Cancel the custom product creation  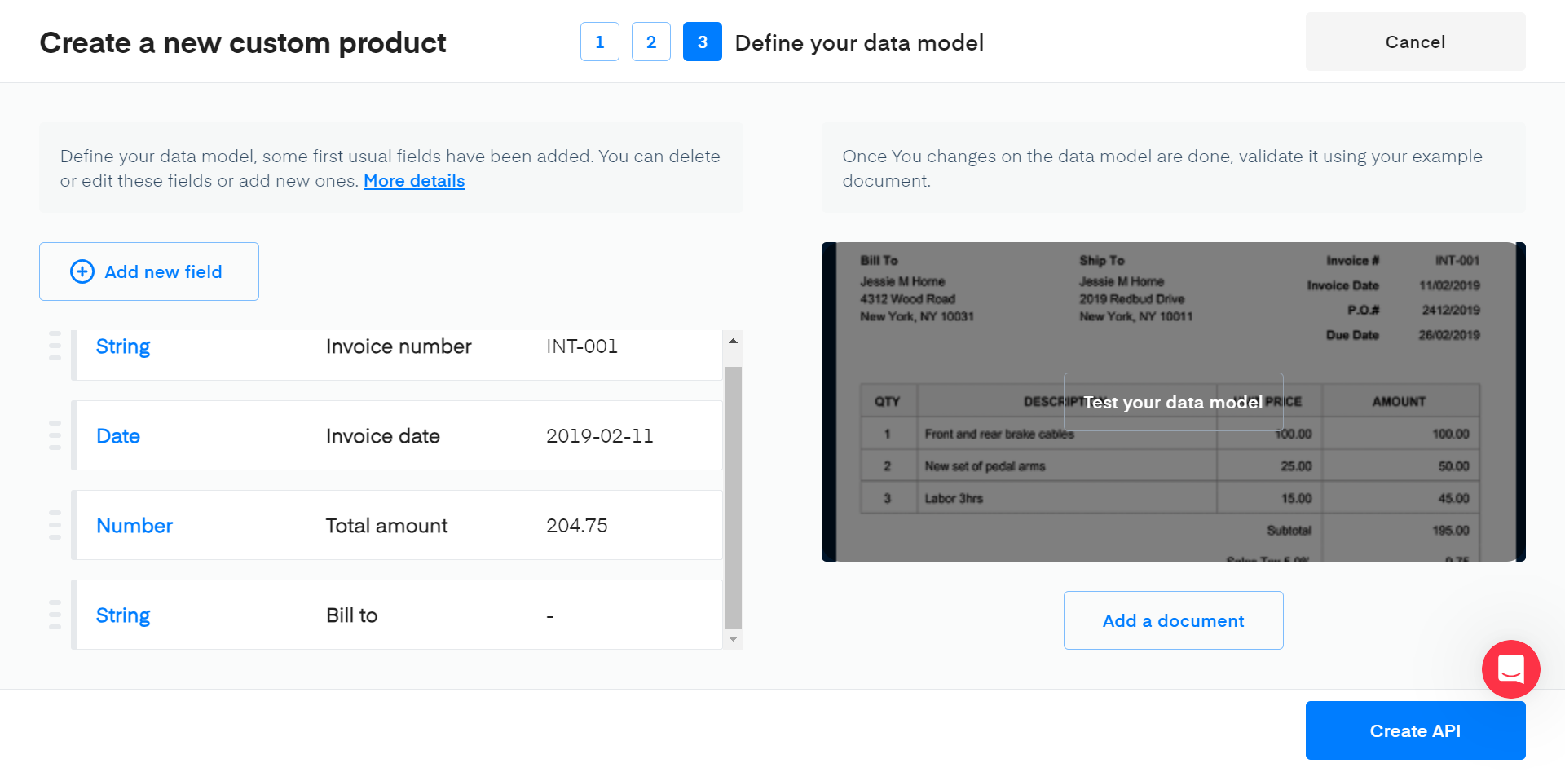click(x=1415, y=42)
